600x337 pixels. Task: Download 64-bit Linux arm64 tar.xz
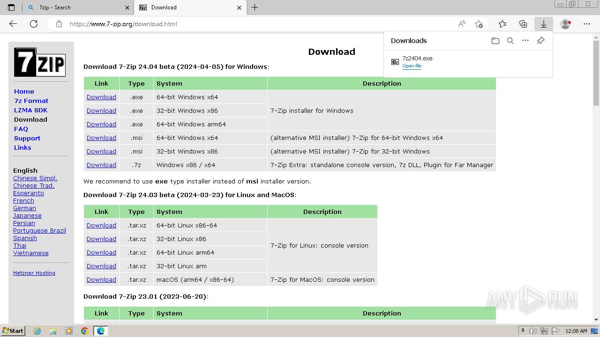[101, 252]
